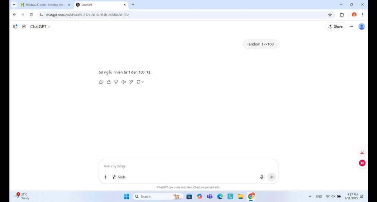Image resolution: width=377 pixels, height=202 pixels.
Task: Launch Copilot from the taskbar
Action: point(200,196)
